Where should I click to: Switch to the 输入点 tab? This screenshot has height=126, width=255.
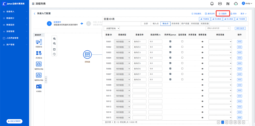click(x=155, y=23)
